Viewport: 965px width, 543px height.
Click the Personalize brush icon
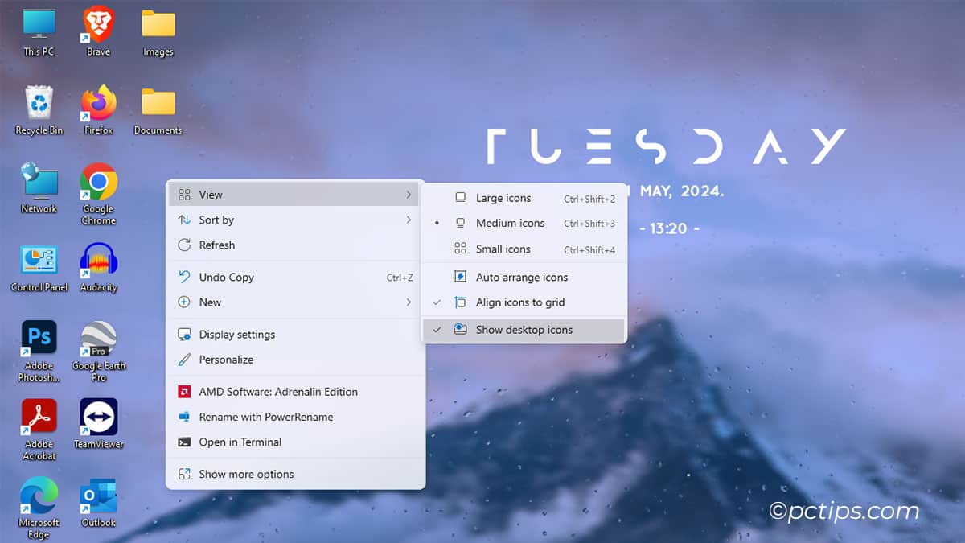184,359
